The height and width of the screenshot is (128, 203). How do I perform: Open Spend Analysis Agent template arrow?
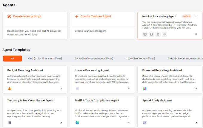pos(196,123)
